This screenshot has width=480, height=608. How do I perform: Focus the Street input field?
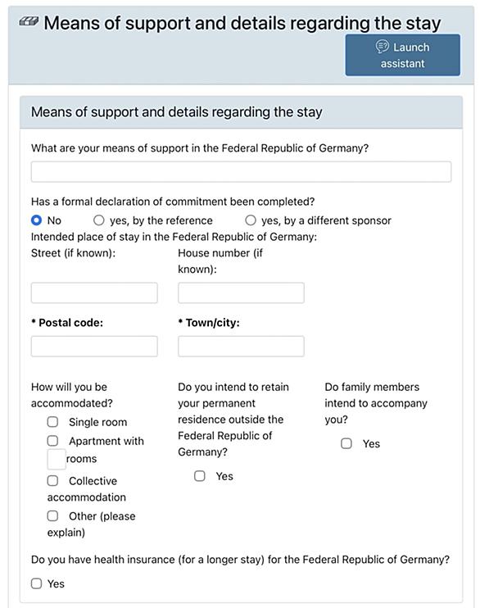pos(94,293)
